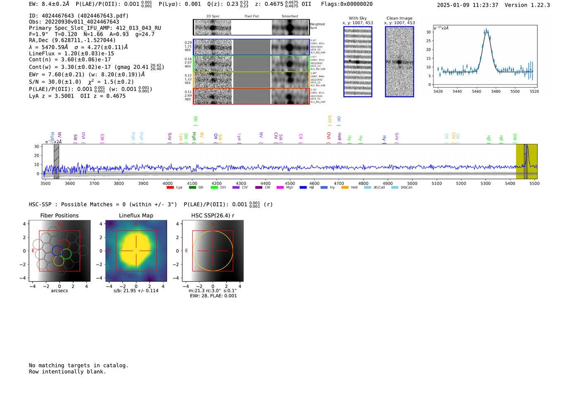The height and width of the screenshot is (394, 579).
Task: Open the HSC SSP(26.4) r image
Action: coord(213,251)
